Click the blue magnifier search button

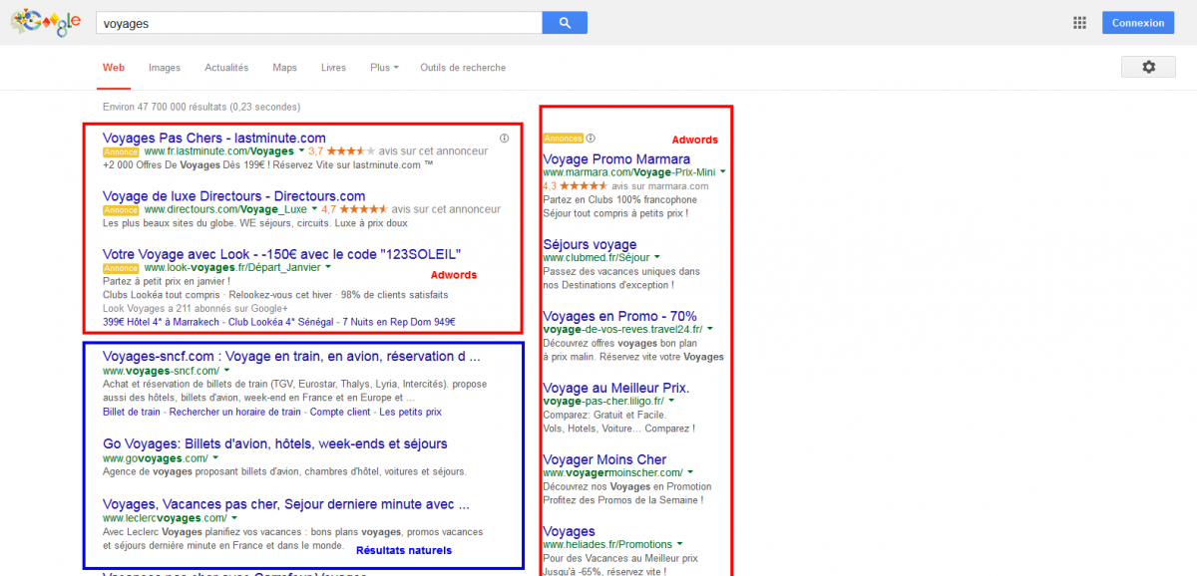click(x=565, y=23)
